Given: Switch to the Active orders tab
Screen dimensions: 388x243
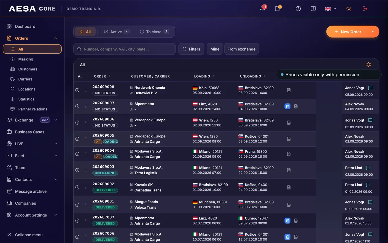Looking at the screenshot, I should click(117, 32).
